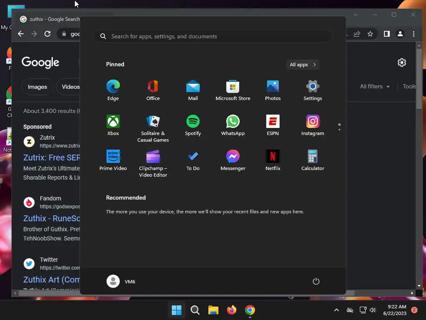Launch the Netflix app
Screen dimensions: 426x320
click(273, 160)
